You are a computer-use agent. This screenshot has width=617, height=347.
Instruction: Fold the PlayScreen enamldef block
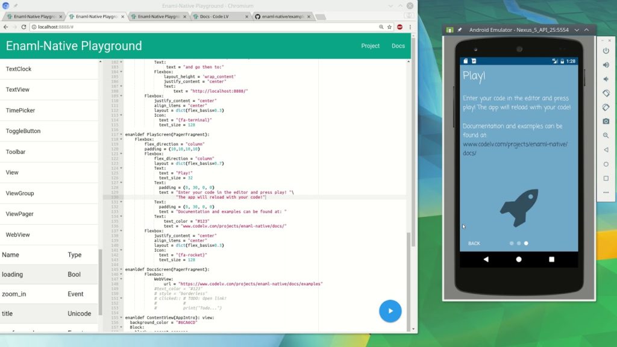click(x=121, y=134)
